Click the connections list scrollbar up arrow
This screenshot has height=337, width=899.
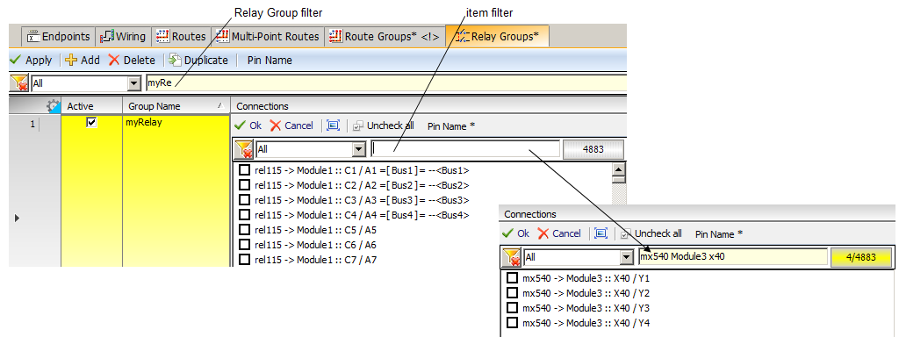click(619, 168)
